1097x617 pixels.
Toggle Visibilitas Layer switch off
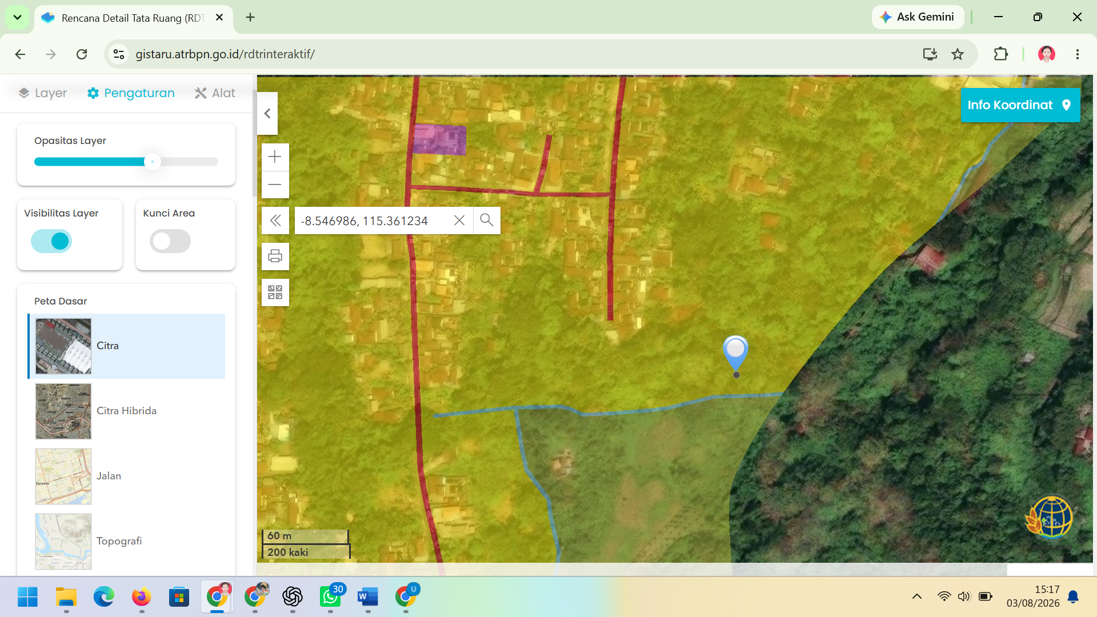[51, 241]
